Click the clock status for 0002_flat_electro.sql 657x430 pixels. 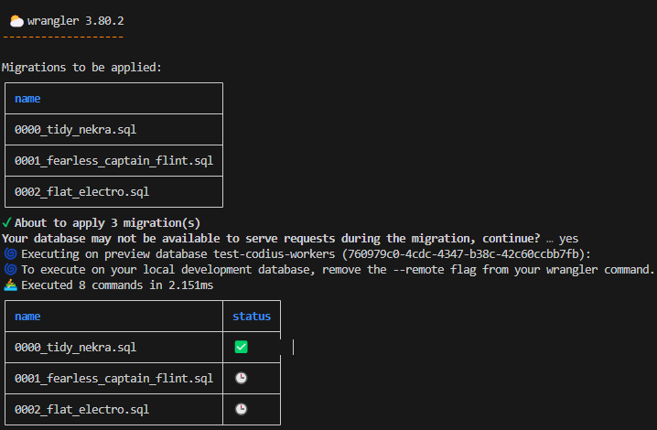(241, 409)
